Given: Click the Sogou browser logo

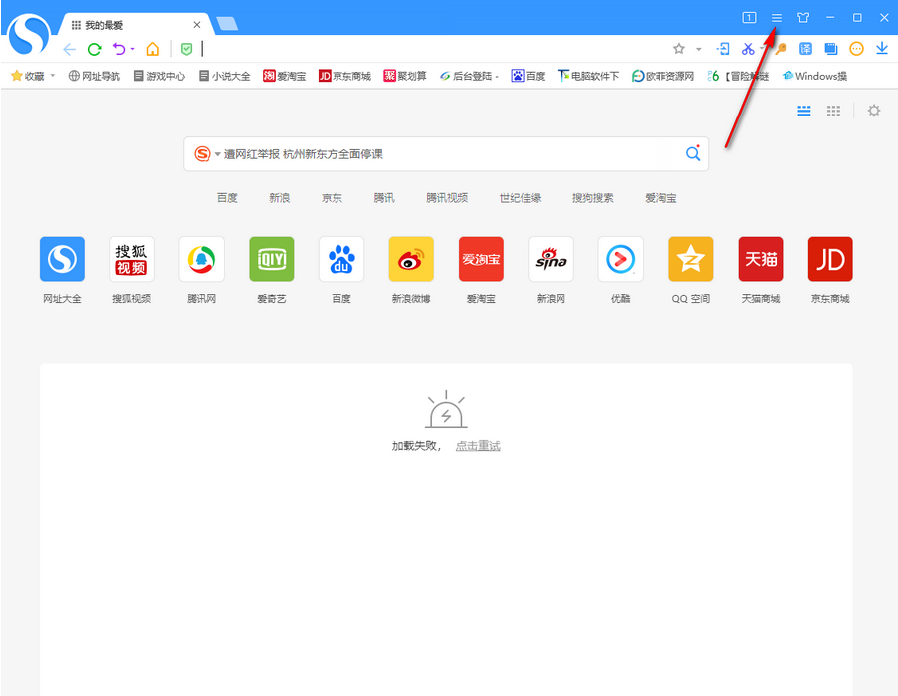Looking at the screenshot, I should point(29,35).
